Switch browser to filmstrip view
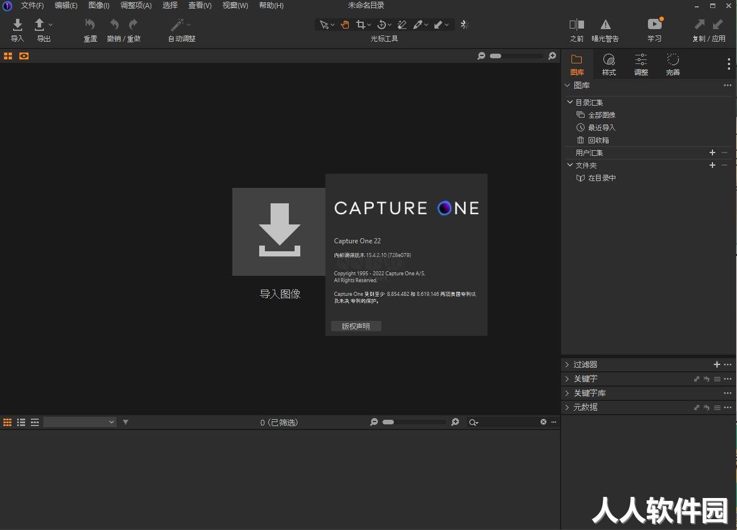Image resolution: width=737 pixels, height=530 pixels. (x=35, y=422)
